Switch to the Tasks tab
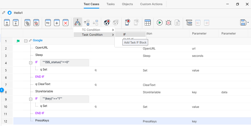 tap(111, 4)
